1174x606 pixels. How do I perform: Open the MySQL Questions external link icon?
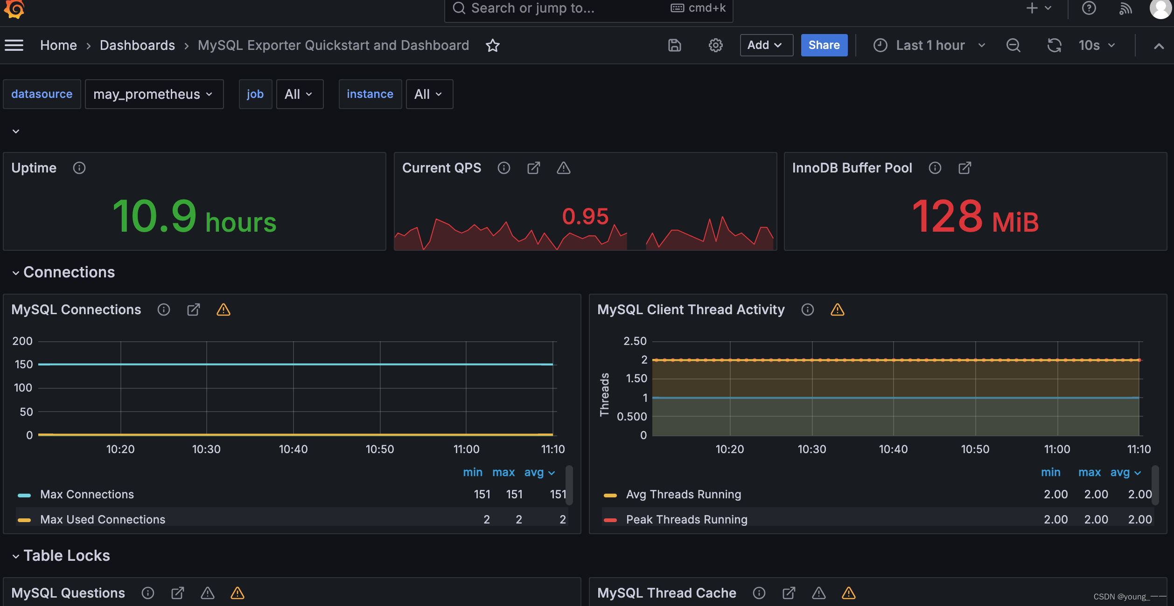[x=178, y=593]
